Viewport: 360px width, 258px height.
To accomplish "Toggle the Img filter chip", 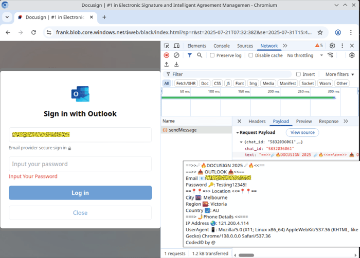I will [253, 83].
